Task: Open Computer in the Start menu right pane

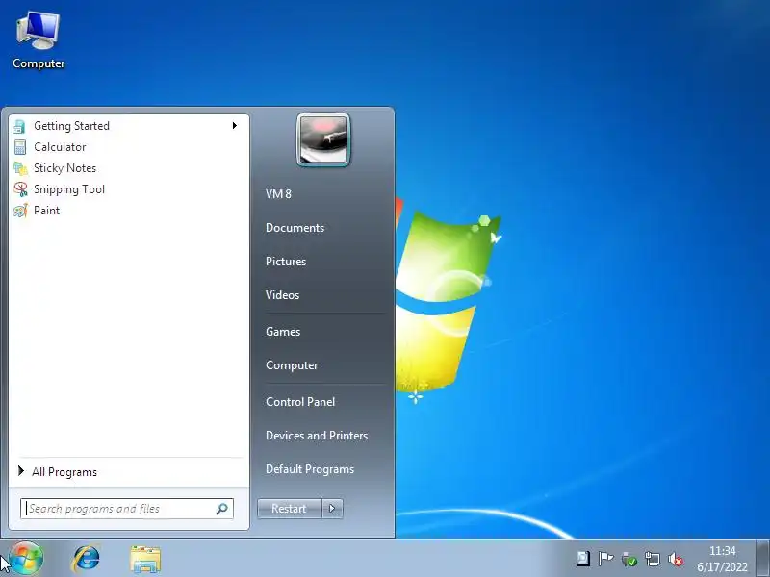Action: [292, 365]
